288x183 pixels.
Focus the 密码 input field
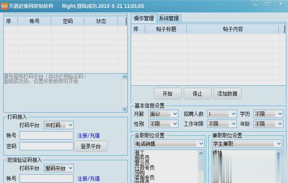click(x=46, y=146)
